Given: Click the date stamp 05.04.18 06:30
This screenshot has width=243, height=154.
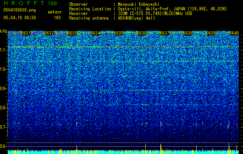Looking at the screenshot, I should 20,18.
